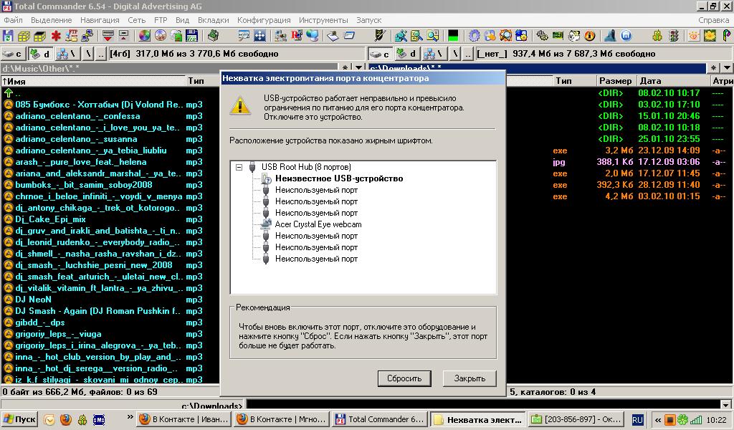Screen dimensions: 734x430
Task: Launch Firefox from the quick launch bar
Action: click(x=65, y=420)
